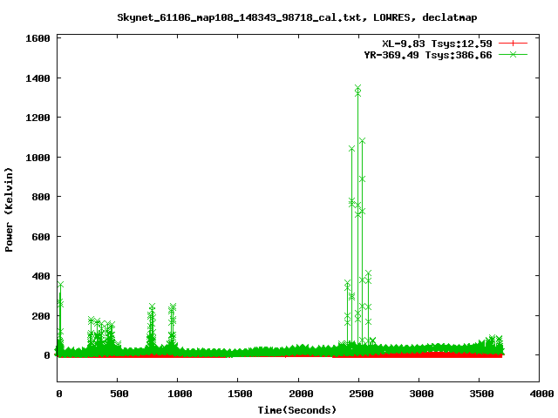Click the 2000 tick label on x-axis
The image size is (558, 418).
click(x=298, y=394)
